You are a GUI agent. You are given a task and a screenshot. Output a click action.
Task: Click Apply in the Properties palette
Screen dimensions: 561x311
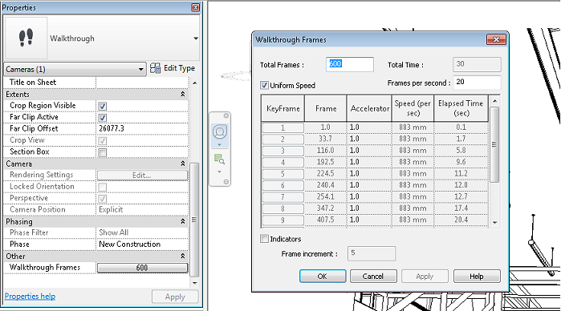pos(175,297)
